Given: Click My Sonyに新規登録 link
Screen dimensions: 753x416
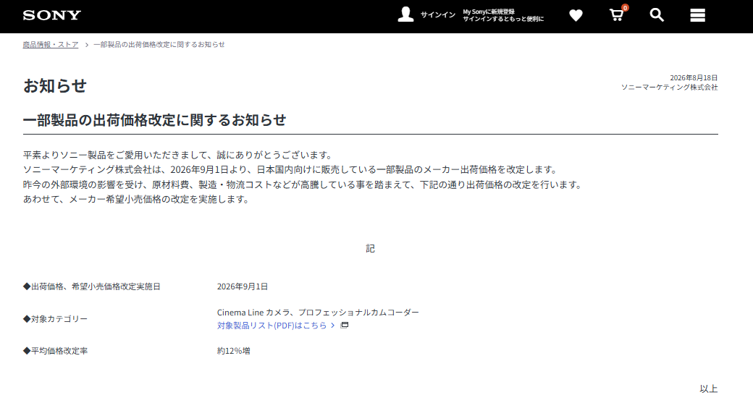Looking at the screenshot, I should pyautogui.click(x=489, y=12).
